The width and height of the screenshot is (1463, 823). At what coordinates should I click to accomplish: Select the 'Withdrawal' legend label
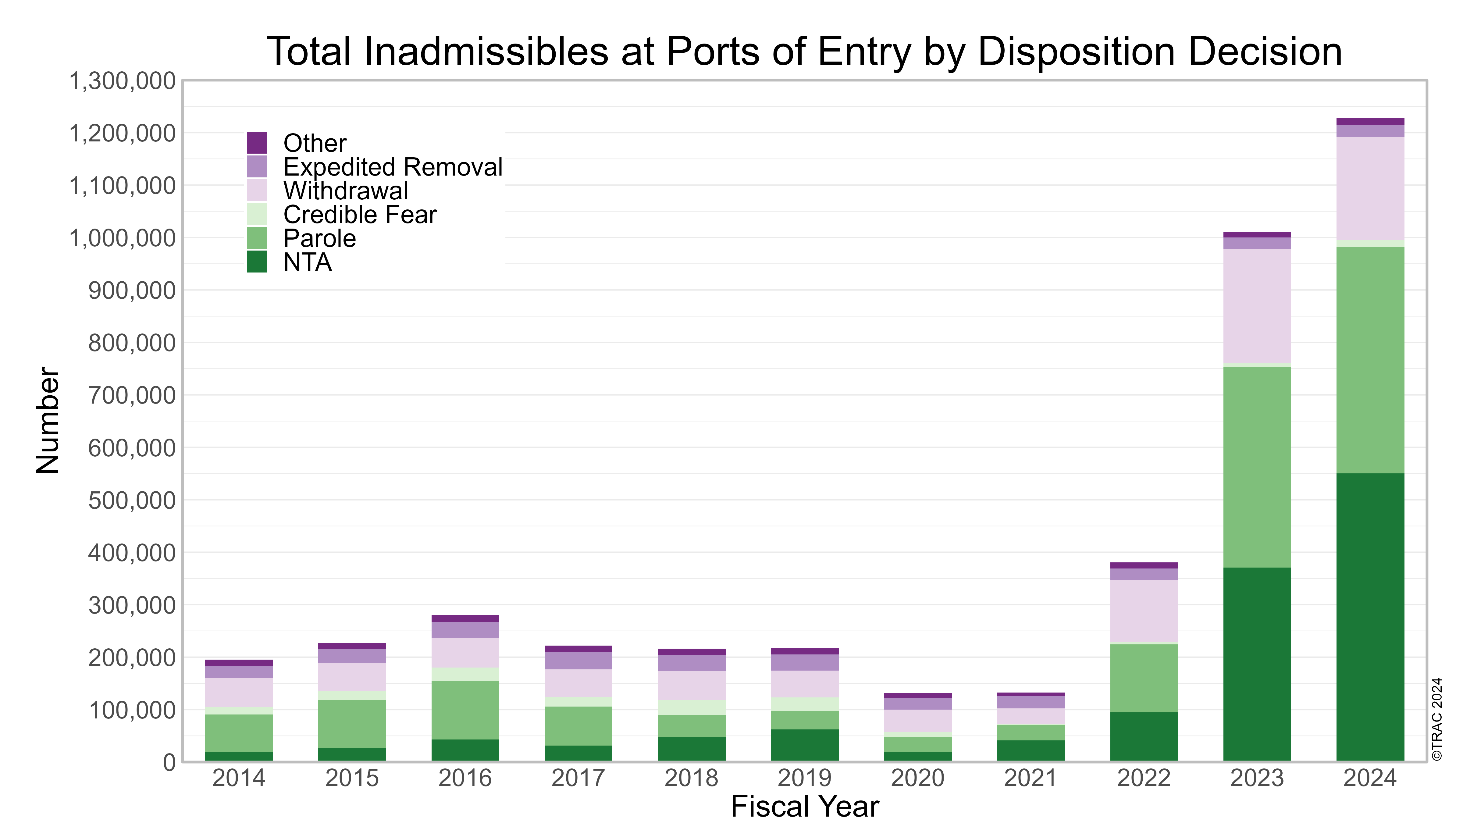click(346, 191)
